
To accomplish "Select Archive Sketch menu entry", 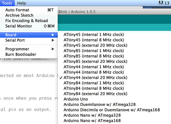I will click(29, 15).
